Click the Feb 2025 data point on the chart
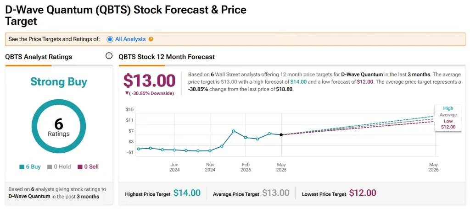The height and width of the screenshot is (209, 470). [x=246, y=137]
